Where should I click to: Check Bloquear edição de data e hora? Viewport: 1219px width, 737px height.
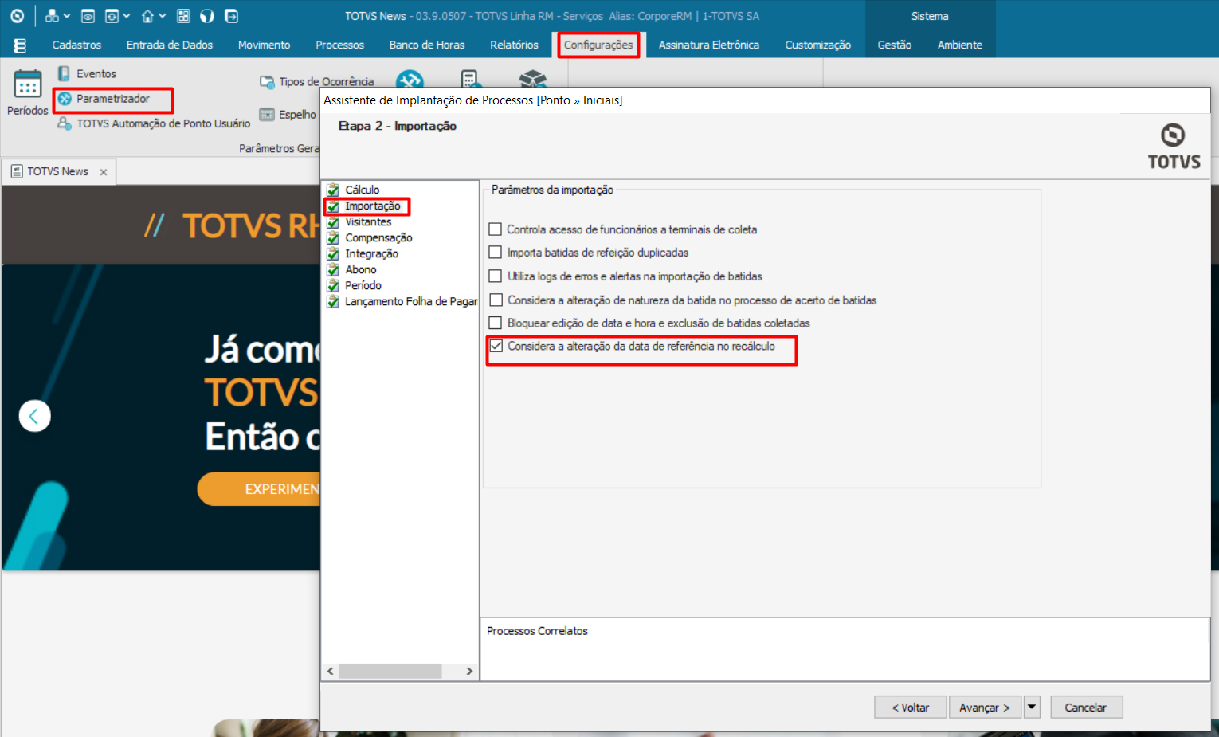click(496, 323)
